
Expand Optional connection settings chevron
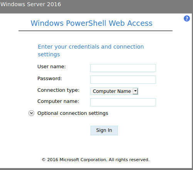[x=31, y=113]
